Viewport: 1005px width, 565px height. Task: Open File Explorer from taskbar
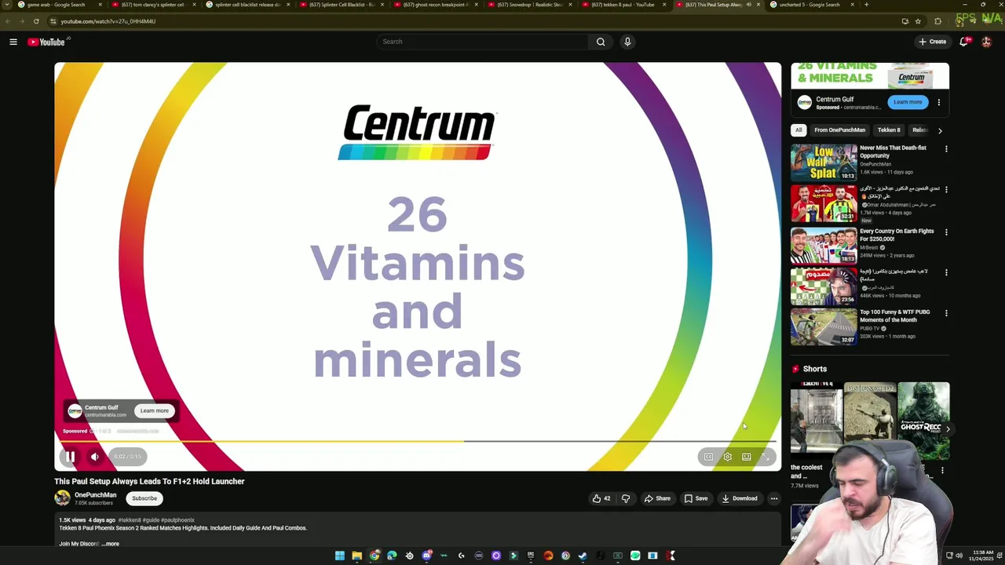pyautogui.click(x=356, y=556)
